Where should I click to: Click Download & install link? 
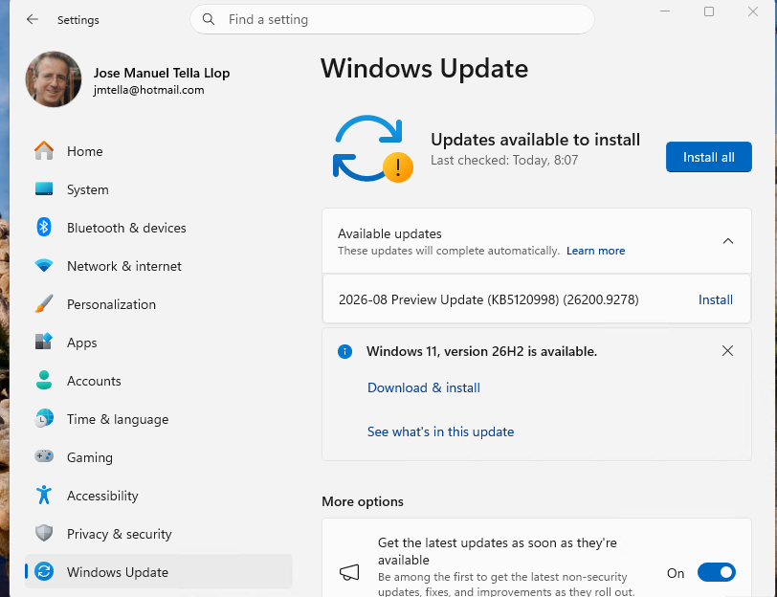pos(424,387)
